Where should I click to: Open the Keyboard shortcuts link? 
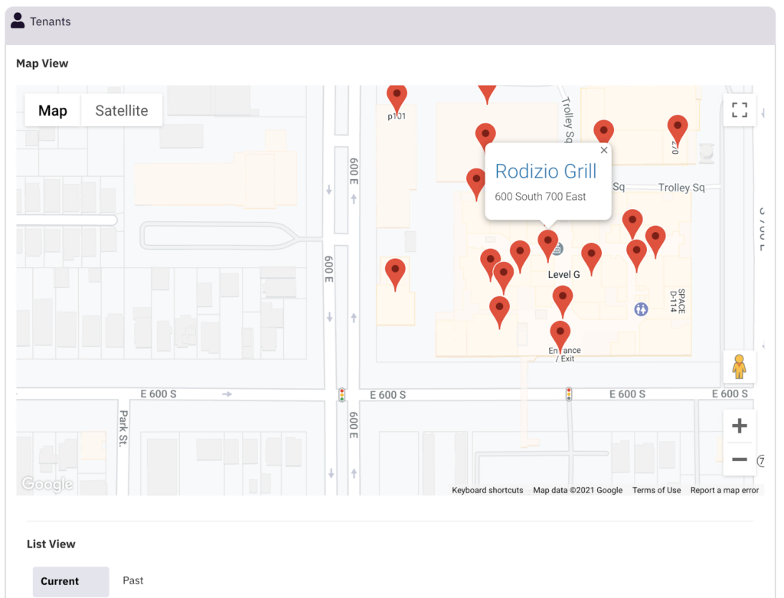pyautogui.click(x=488, y=490)
